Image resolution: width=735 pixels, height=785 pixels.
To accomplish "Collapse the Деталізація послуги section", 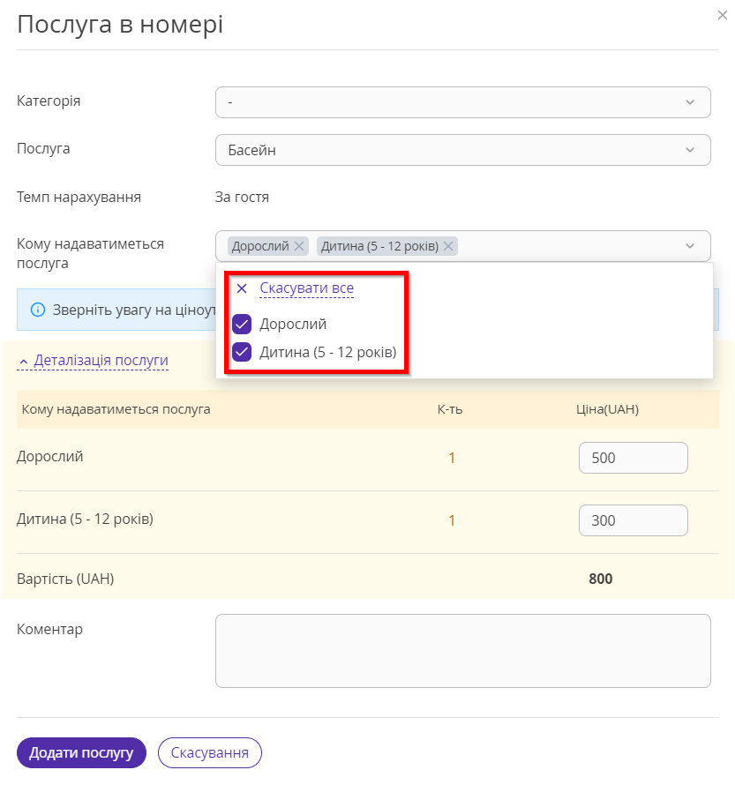I will [94, 361].
